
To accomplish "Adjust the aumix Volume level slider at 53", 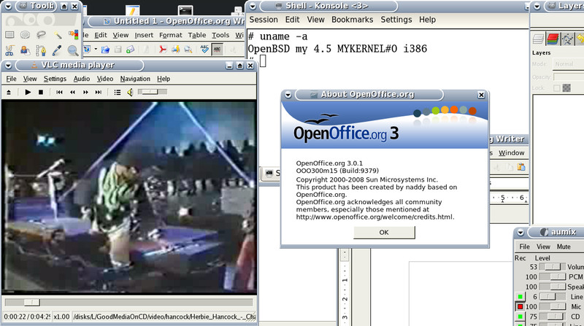I will pos(553,267).
